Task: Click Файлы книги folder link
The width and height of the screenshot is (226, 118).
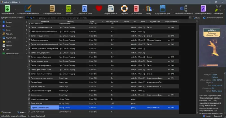Action: (217, 91)
